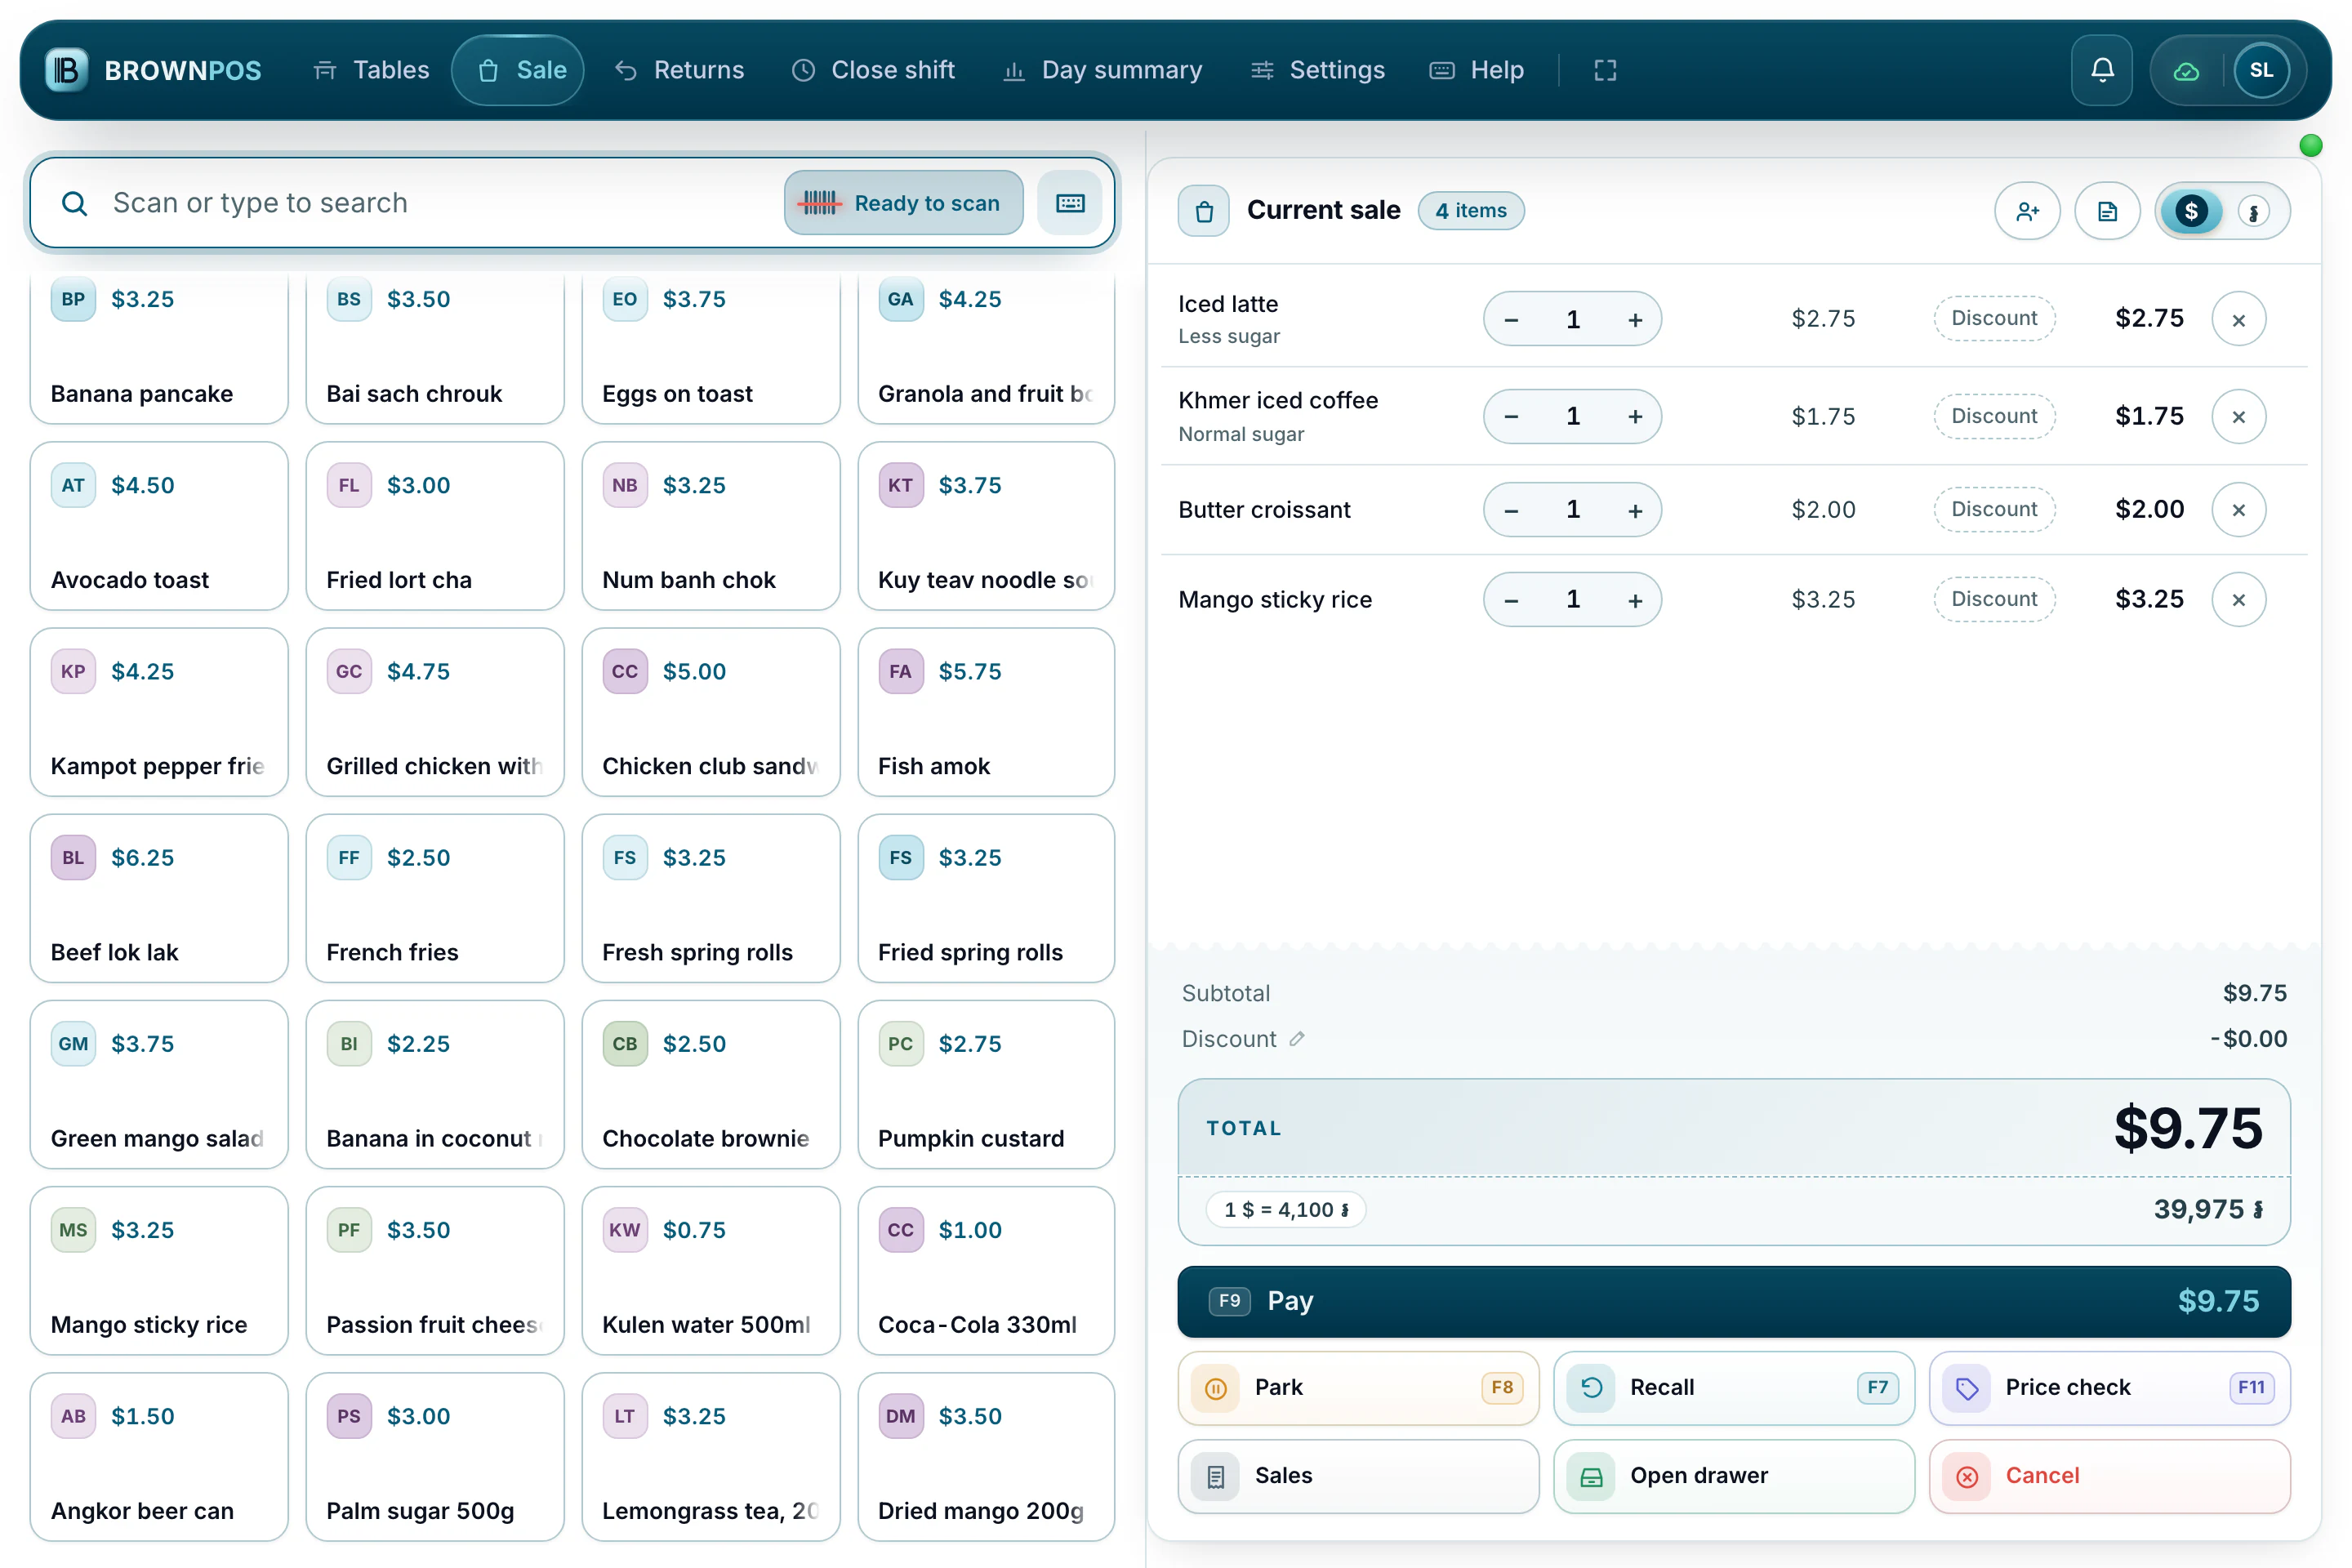The height and width of the screenshot is (1568, 2352).
Task: Increase Iced latte quantity
Action: 1635,320
